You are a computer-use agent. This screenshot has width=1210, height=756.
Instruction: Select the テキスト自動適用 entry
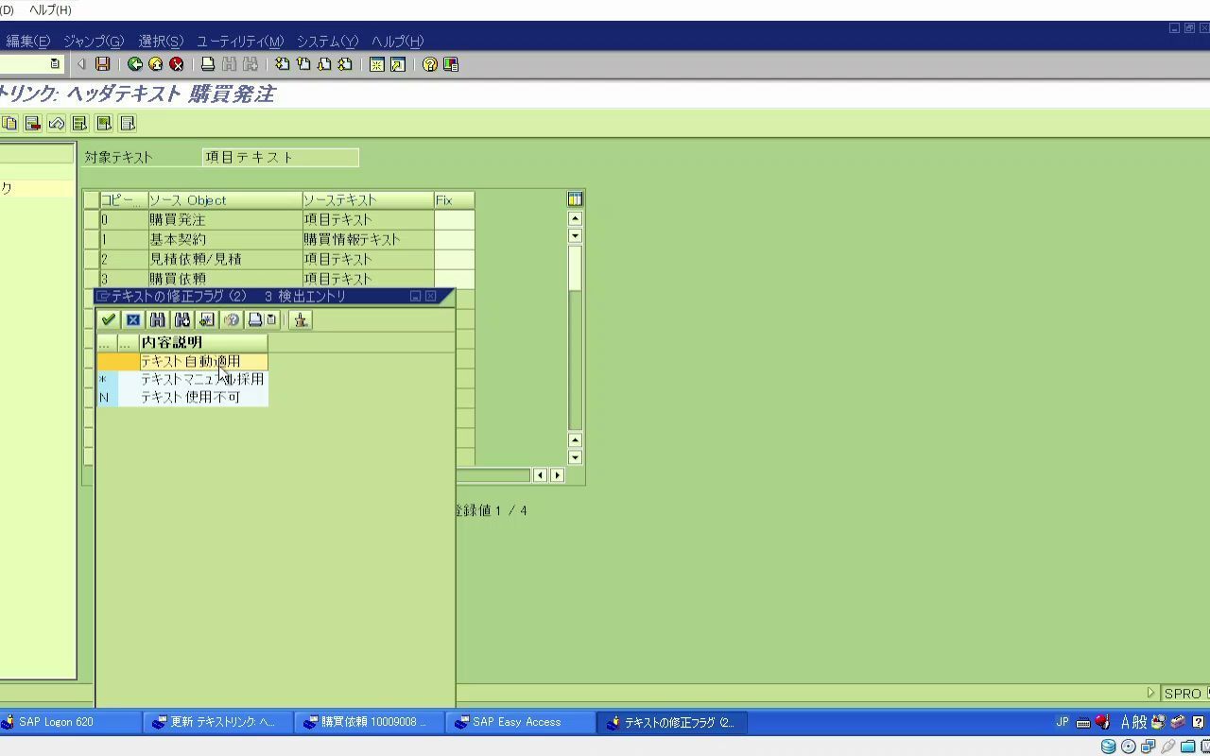tap(203, 361)
